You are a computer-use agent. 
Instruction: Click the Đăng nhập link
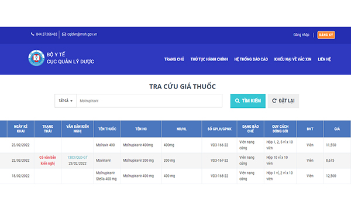click(x=301, y=35)
